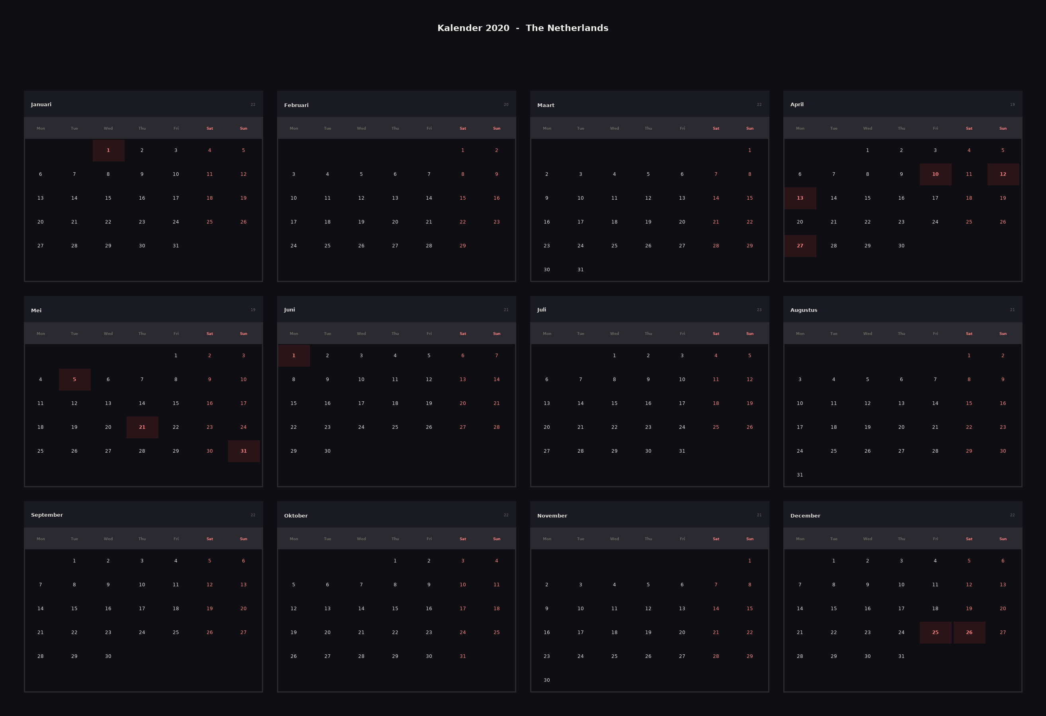This screenshot has height=716, width=1046.
Task: Click the Sat header in Januari
Action: [x=210, y=128]
